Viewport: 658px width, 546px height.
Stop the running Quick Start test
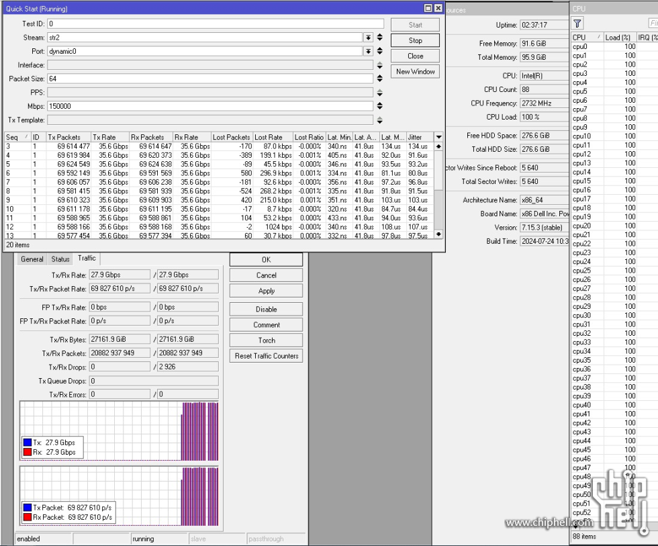(415, 40)
